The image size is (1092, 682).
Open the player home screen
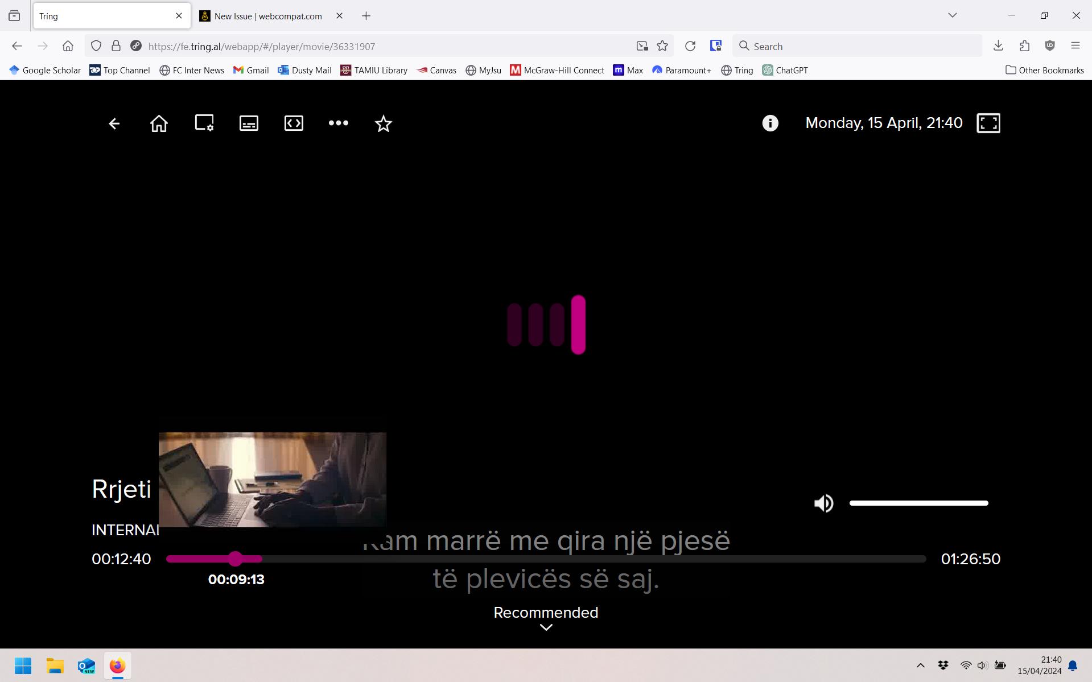click(x=158, y=123)
